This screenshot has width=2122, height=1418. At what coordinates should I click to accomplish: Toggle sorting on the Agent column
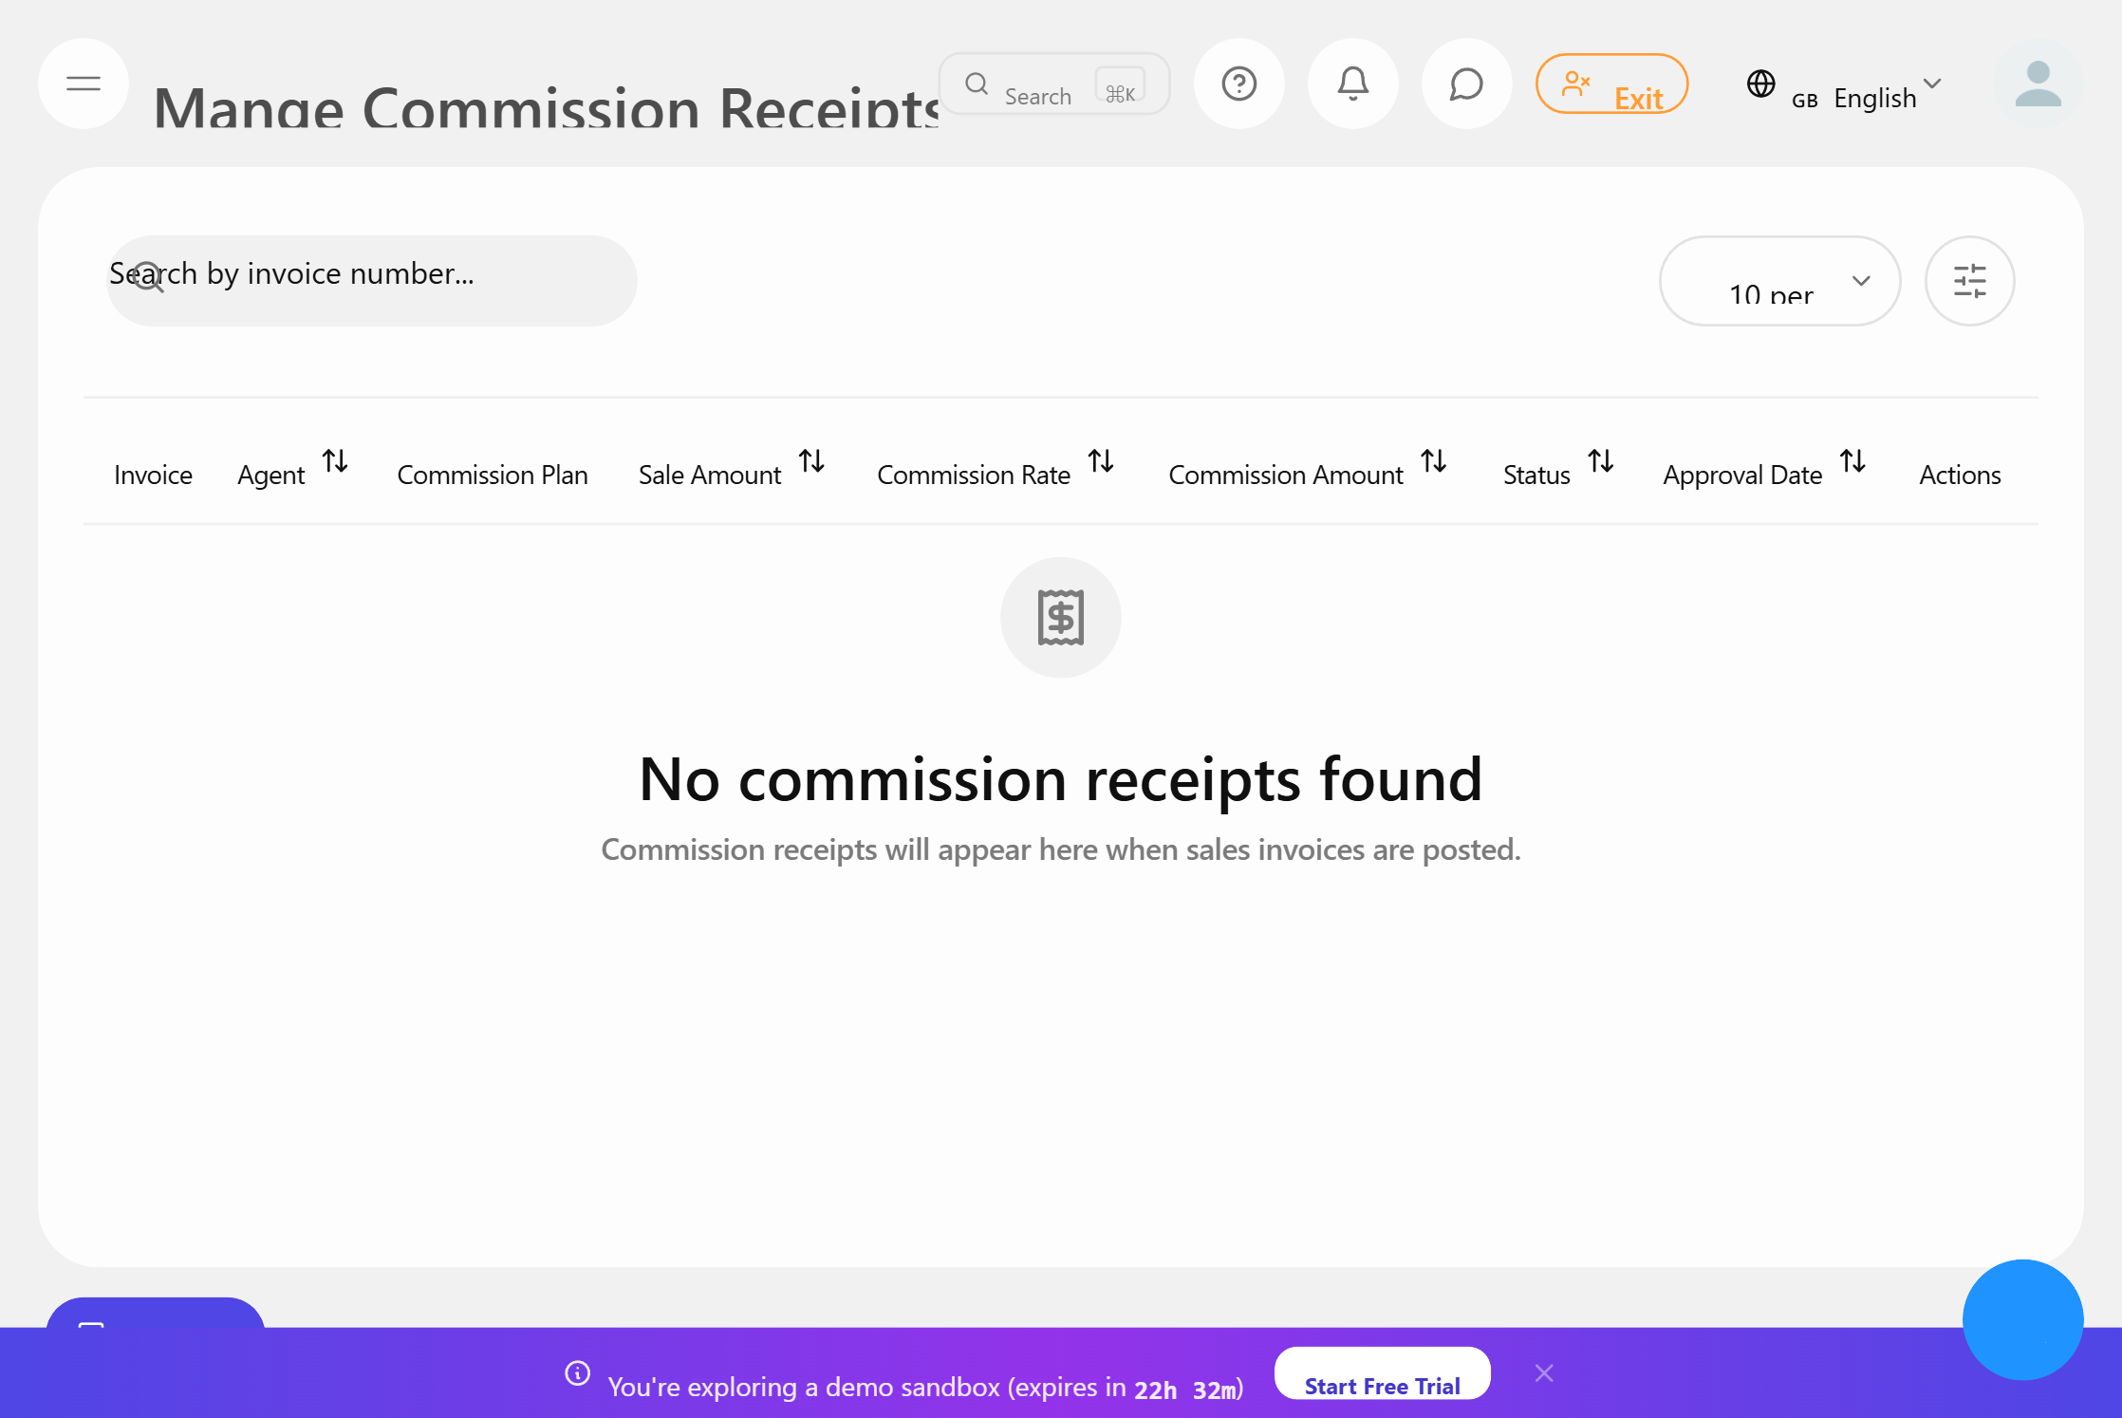click(336, 463)
